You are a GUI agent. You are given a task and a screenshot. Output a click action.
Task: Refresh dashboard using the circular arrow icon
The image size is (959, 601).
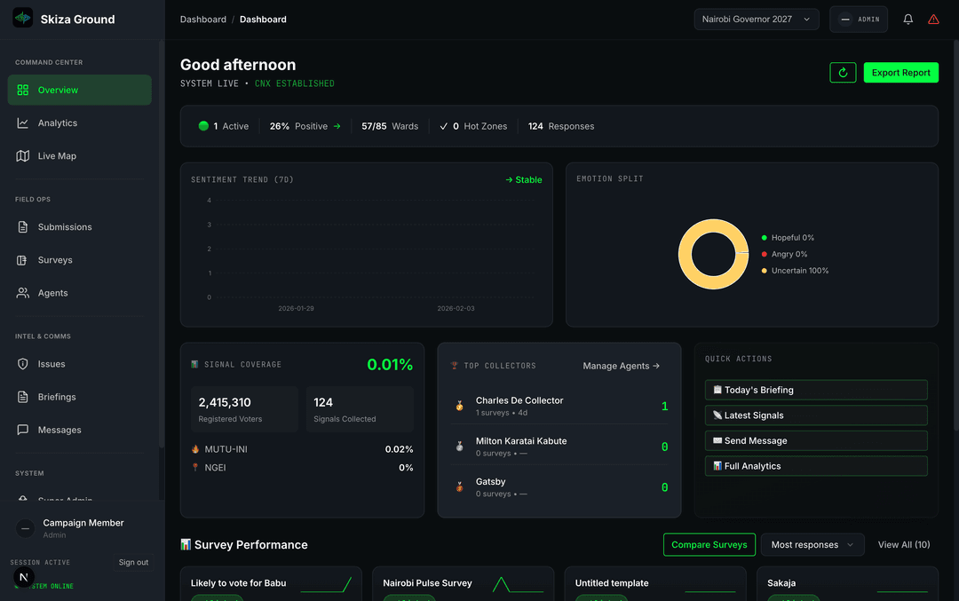click(x=843, y=72)
